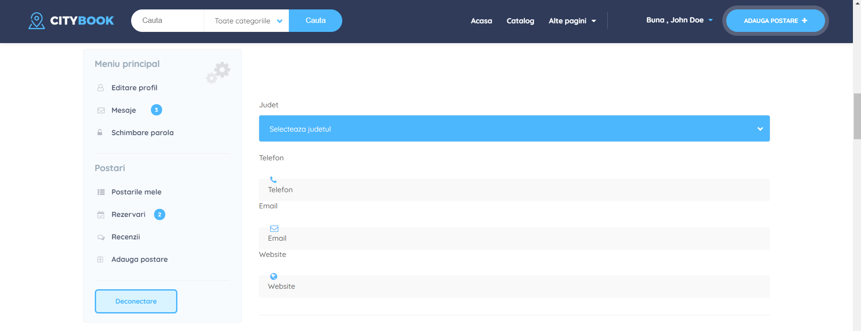This screenshot has width=861, height=331.
Task: Click the CityBook map pin logo icon
Action: 36,21
